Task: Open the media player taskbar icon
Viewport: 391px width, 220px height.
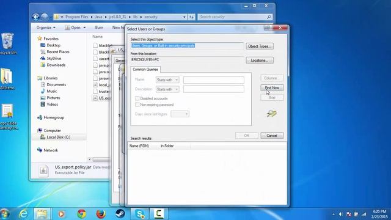Action: coord(61,214)
